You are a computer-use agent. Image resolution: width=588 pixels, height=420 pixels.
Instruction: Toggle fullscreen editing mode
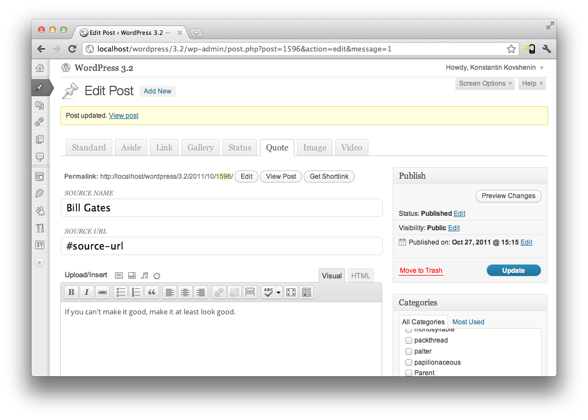291,292
